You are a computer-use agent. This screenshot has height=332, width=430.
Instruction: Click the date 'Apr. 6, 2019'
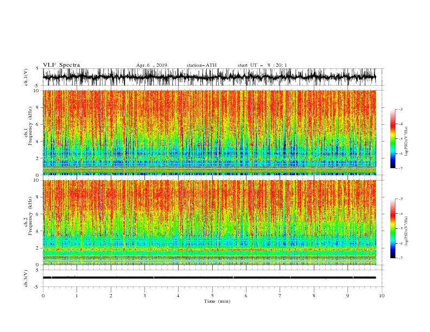click(x=151, y=65)
